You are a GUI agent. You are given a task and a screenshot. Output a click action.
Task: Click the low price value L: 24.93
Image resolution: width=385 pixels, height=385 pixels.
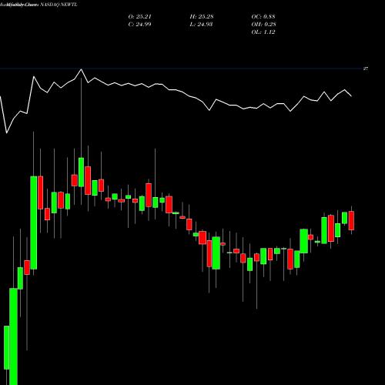pos(201,25)
